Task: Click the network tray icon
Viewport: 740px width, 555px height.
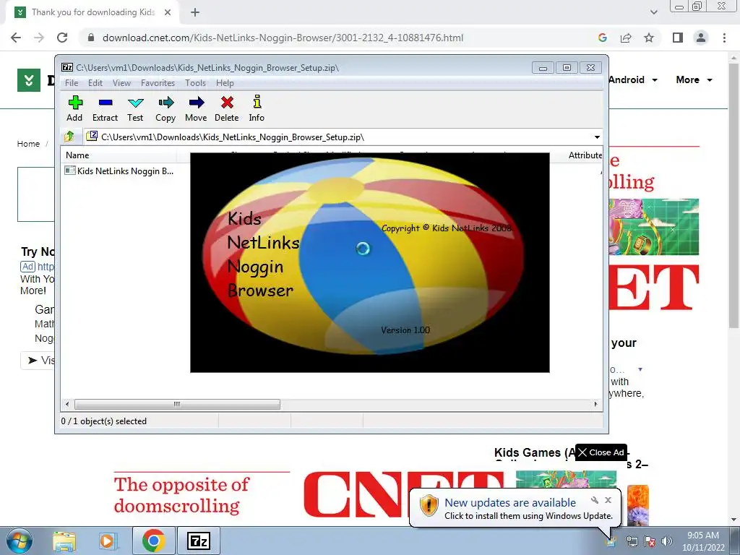Action: pos(632,541)
